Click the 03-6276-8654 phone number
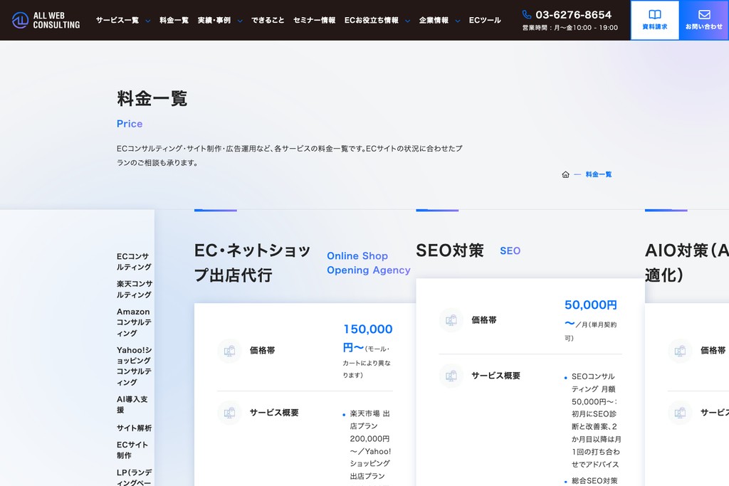This screenshot has height=486, width=729. (573, 14)
